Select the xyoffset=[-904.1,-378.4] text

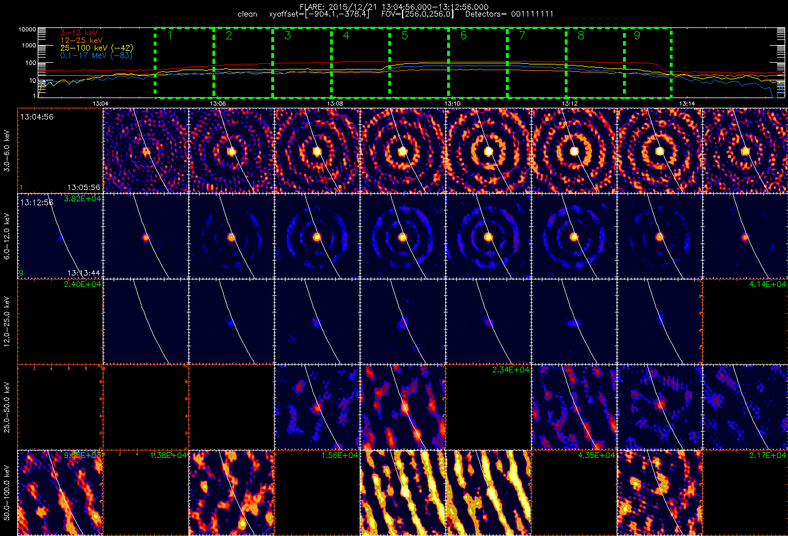(x=319, y=14)
